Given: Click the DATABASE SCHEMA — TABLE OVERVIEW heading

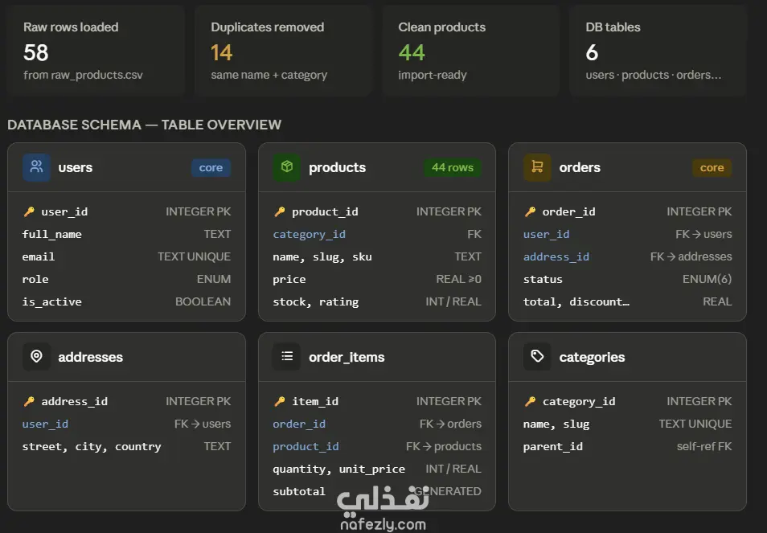Looking at the screenshot, I should (144, 125).
